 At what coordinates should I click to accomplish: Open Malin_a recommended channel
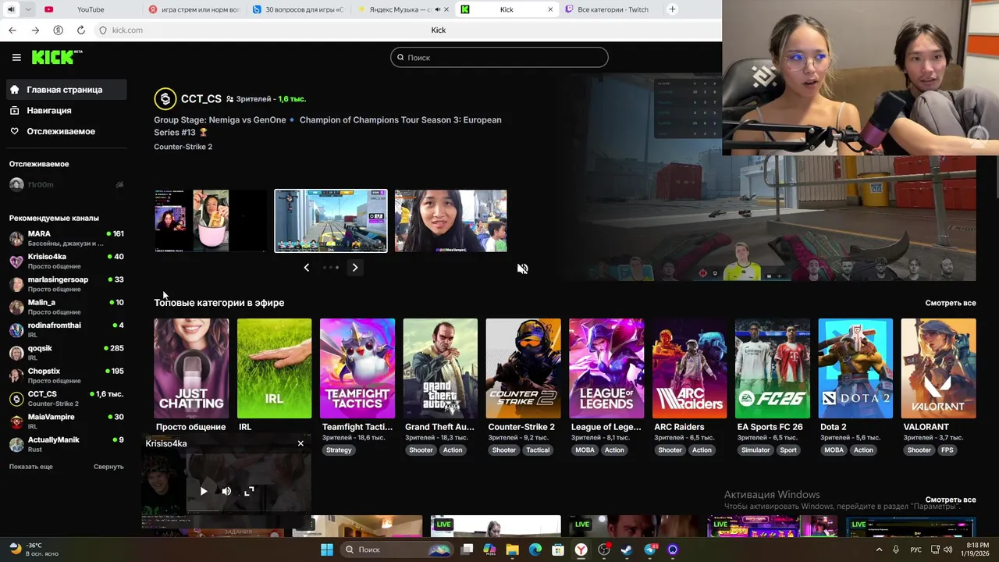67,307
